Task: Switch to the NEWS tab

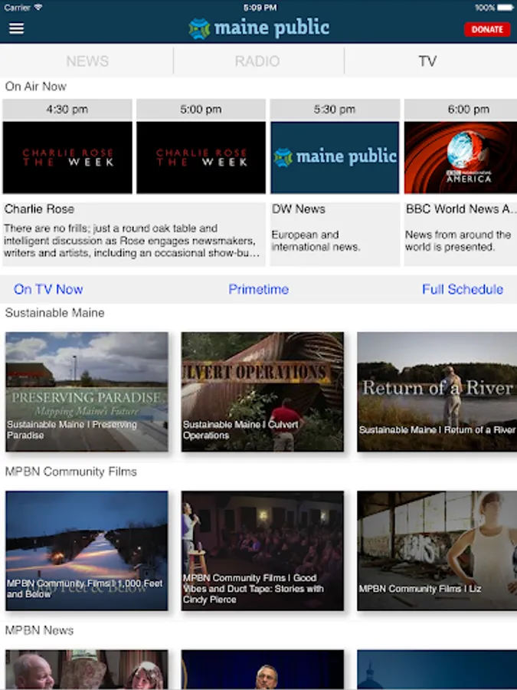Action: [87, 61]
